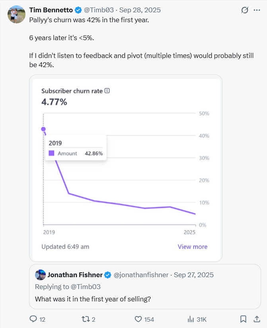Click the churn rate info icon
Screen dimensions: 267x328
[x=107, y=91]
